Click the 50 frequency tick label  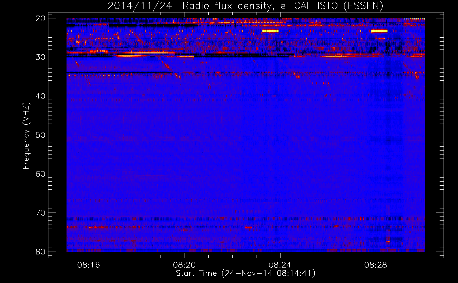click(40, 135)
